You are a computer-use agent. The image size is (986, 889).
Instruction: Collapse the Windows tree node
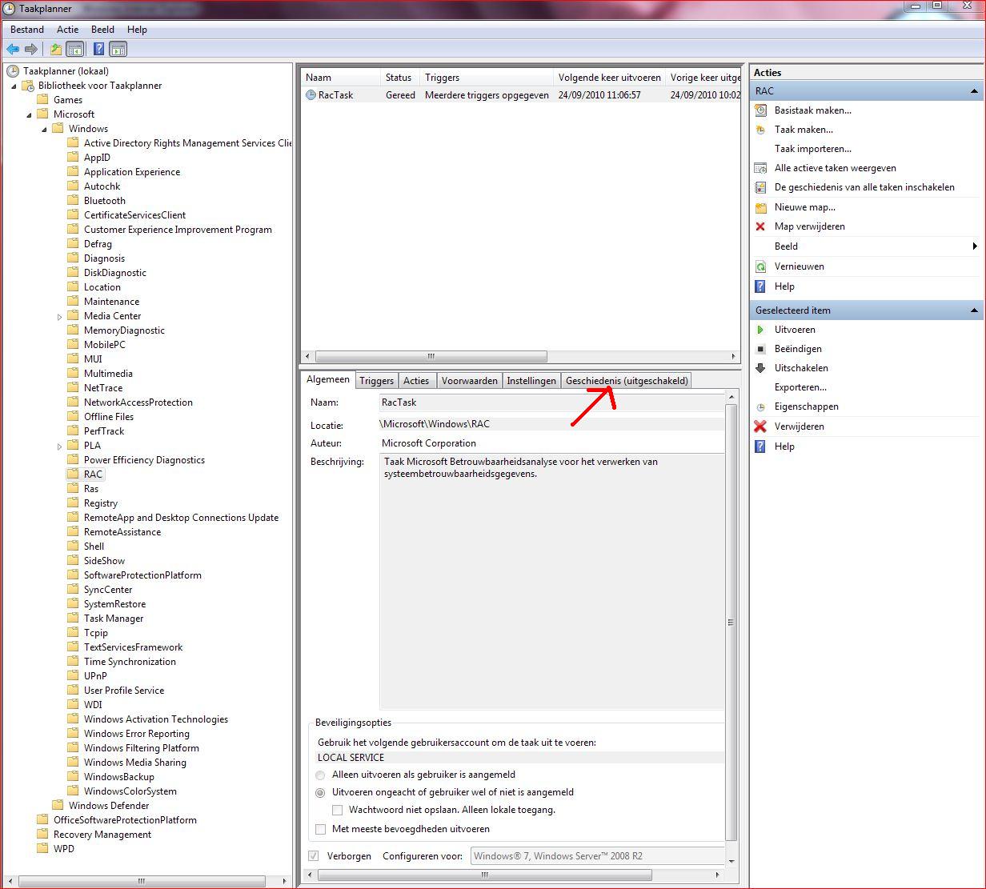click(x=45, y=129)
